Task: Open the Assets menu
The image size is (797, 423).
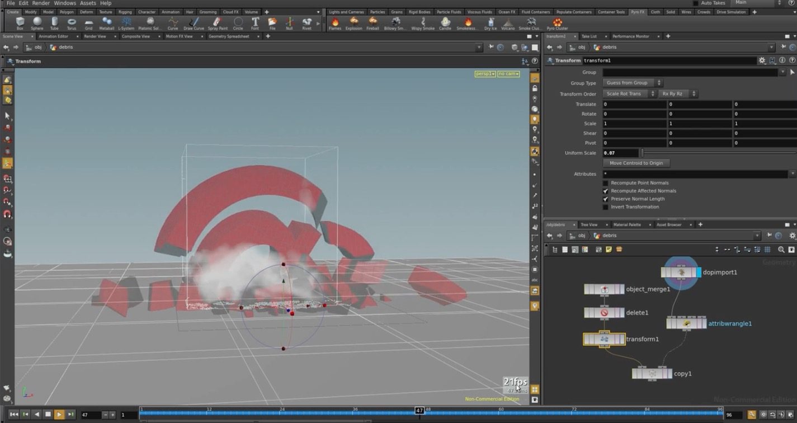Action: (x=88, y=3)
